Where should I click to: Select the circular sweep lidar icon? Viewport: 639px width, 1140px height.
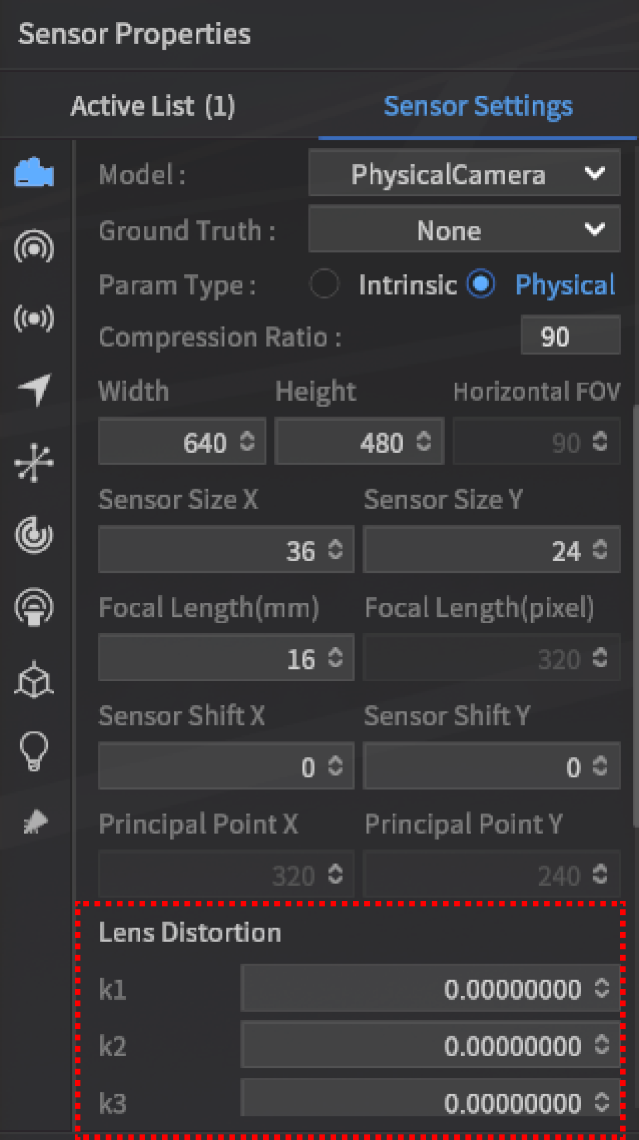tap(34, 535)
